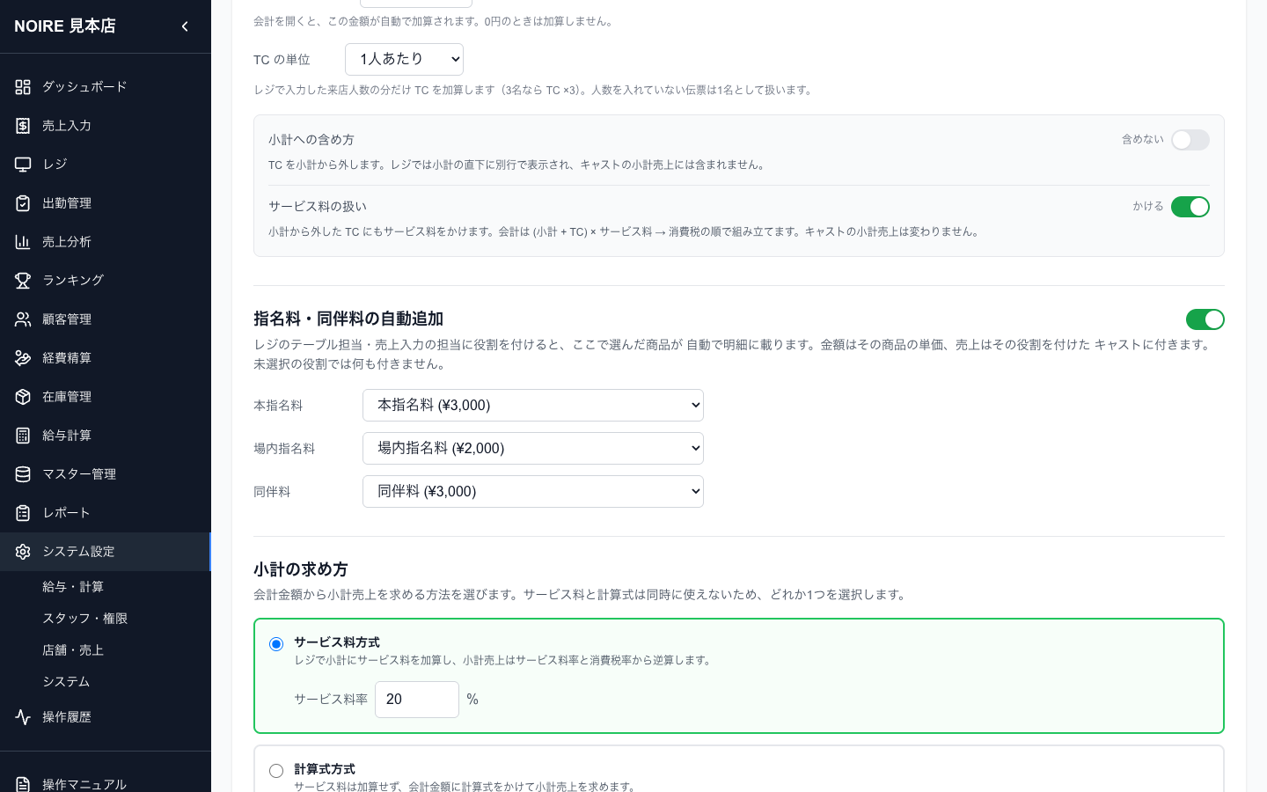Click the 顧客管理 sidebar label
This screenshot has height=792, width=1267.
[x=67, y=319]
